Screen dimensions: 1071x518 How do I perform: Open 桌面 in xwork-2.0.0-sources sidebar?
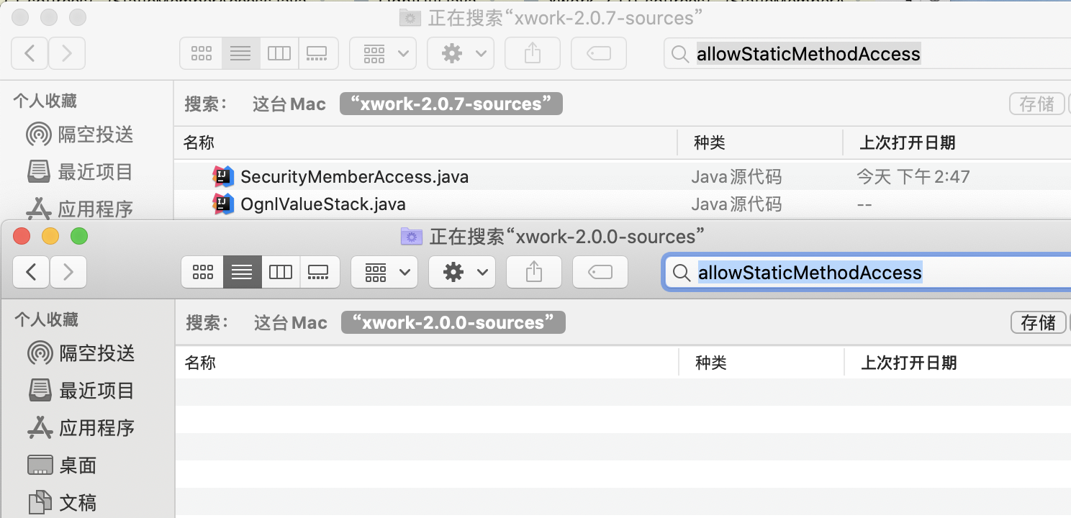(62, 465)
